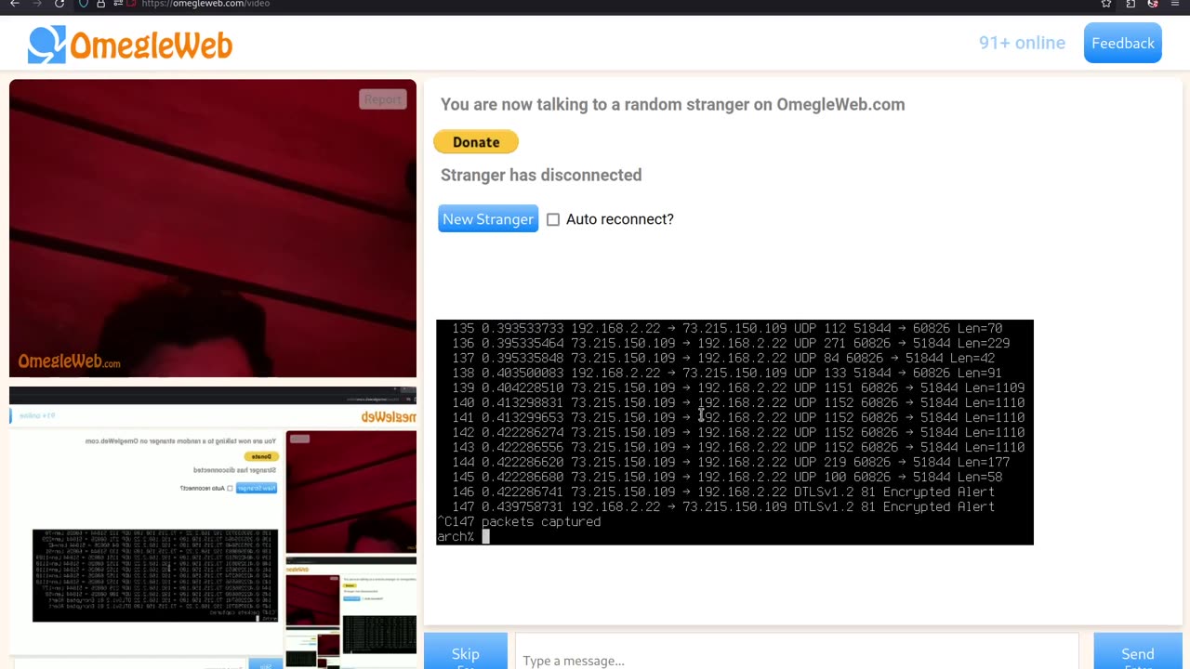Click the yellow Donate button
This screenshot has width=1190, height=669.
click(x=476, y=142)
